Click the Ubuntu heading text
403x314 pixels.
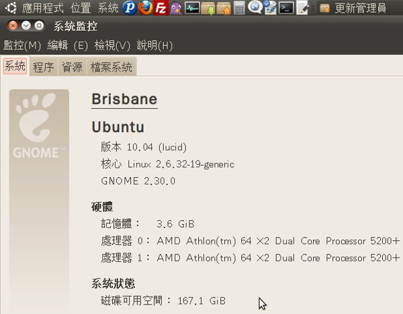pos(118,127)
